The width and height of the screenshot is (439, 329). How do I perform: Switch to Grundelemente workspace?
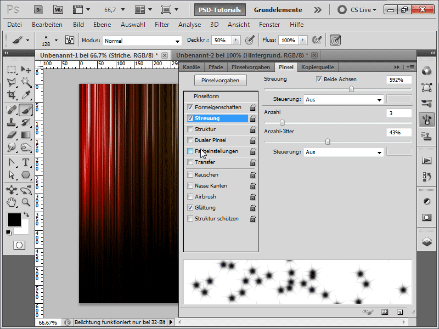[278, 10]
